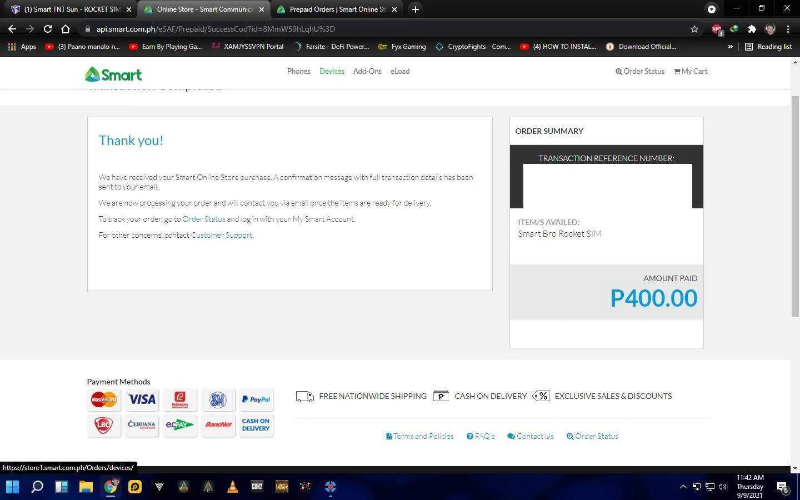800x500 pixels.
Task: Select the Smart Bro Rocket SIM item text
Action: click(x=559, y=234)
